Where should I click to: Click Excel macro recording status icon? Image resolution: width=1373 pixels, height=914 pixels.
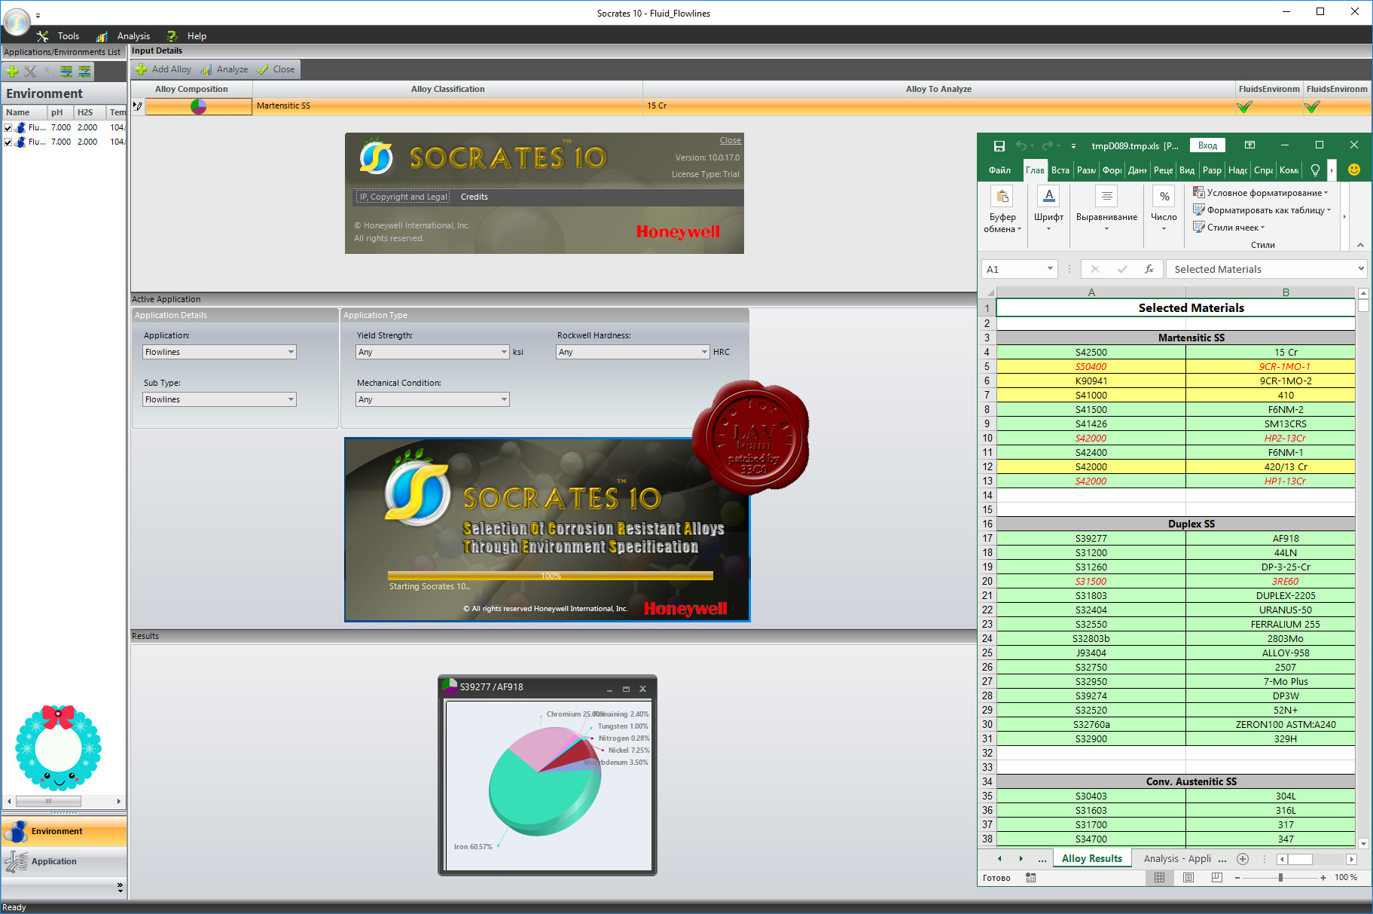point(1031,878)
